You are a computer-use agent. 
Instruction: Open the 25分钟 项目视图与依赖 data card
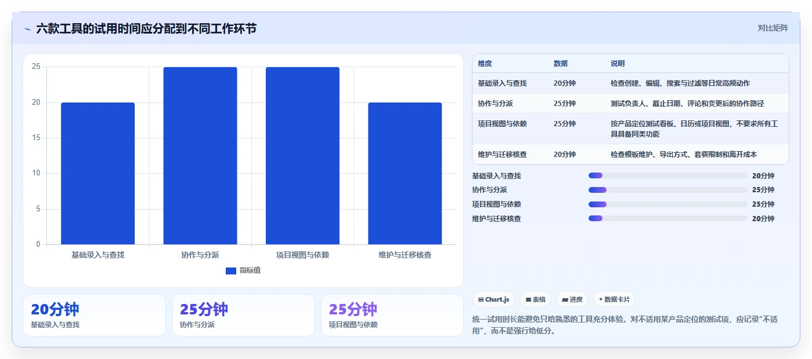[x=392, y=315]
